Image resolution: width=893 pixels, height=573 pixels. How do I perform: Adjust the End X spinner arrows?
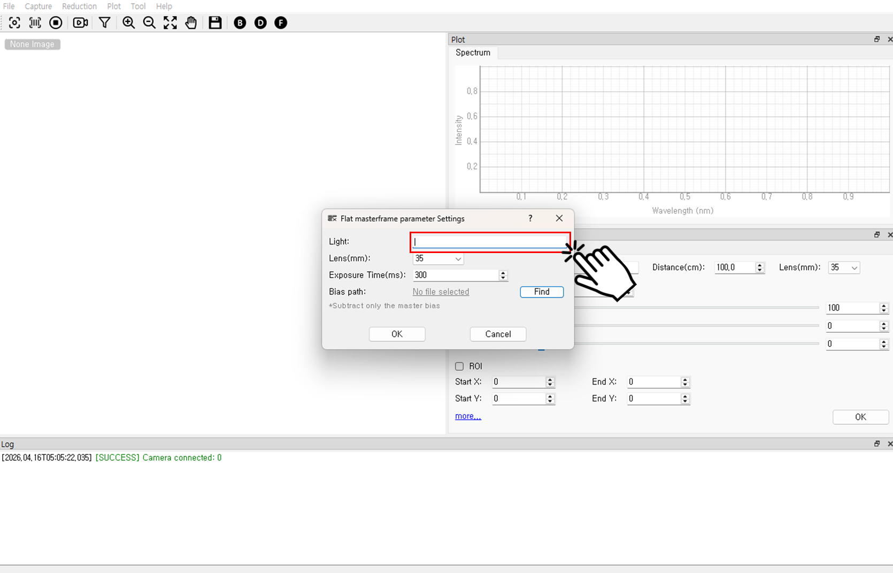tap(685, 382)
